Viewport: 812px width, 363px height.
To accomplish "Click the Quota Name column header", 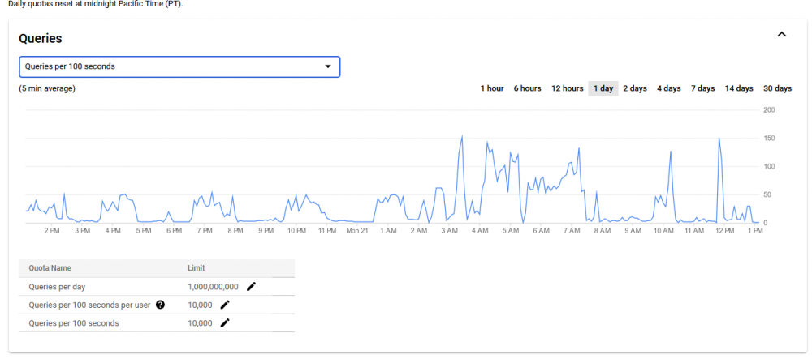I will (x=50, y=268).
